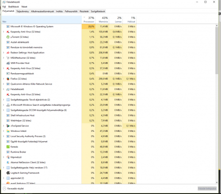Select the Rendszer és tömörített memória row
The width and height of the screenshot is (221, 194).
(69, 48)
